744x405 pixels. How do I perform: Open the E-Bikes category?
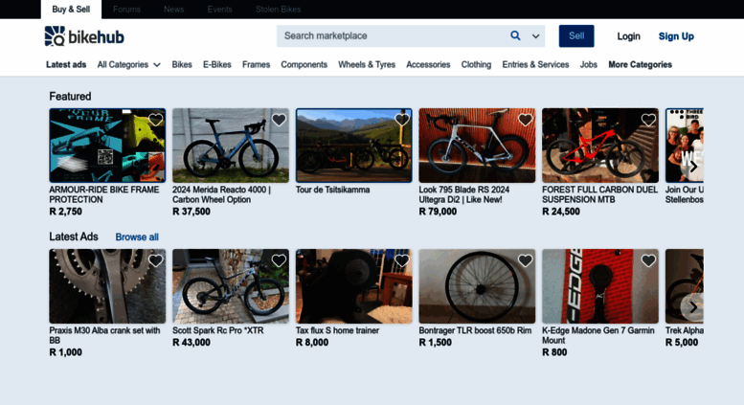216,64
